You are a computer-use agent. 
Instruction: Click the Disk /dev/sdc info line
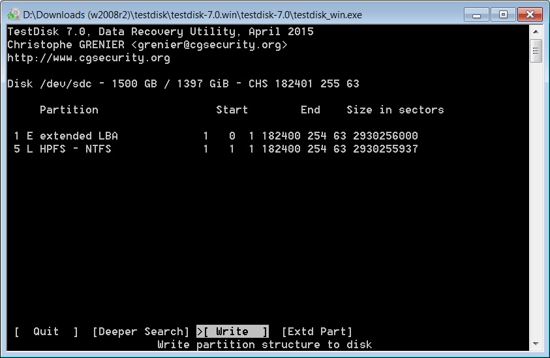183,83
